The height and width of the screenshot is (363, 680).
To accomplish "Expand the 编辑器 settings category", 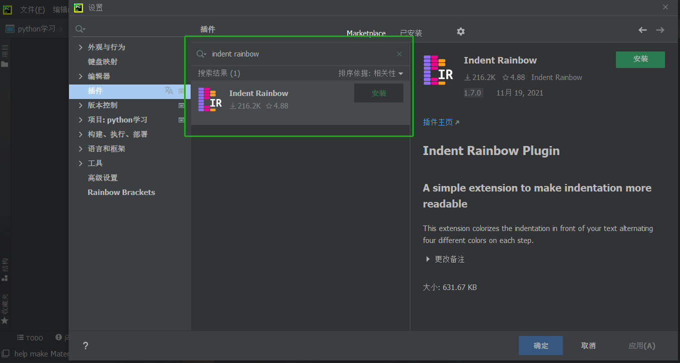I will click(81, 76).
